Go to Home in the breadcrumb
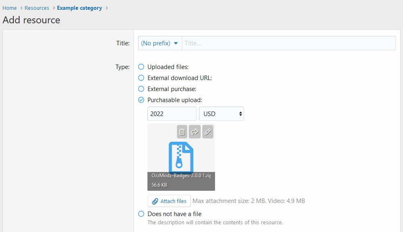The height and width of the screenshot is (232, 403). click(9, 8)
